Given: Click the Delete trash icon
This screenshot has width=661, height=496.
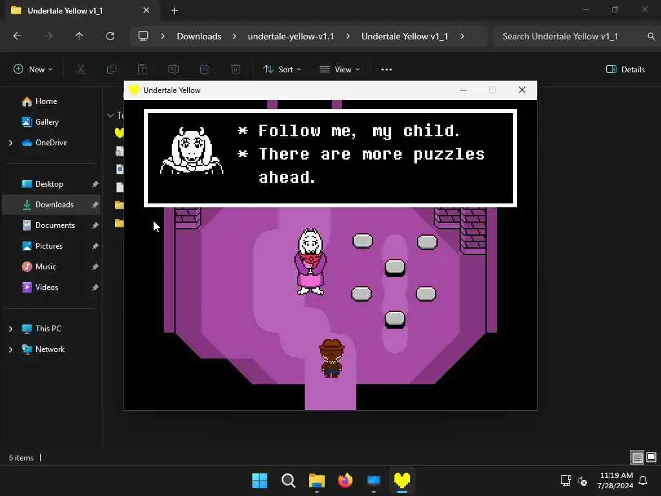Looking at the screenshot, I should 236,69.
